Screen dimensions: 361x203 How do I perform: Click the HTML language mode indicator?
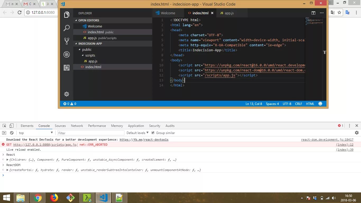click(x=310, y=104)
